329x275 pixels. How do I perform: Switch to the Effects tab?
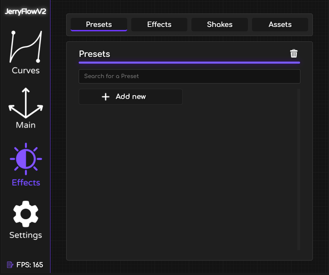pos(159,25)
